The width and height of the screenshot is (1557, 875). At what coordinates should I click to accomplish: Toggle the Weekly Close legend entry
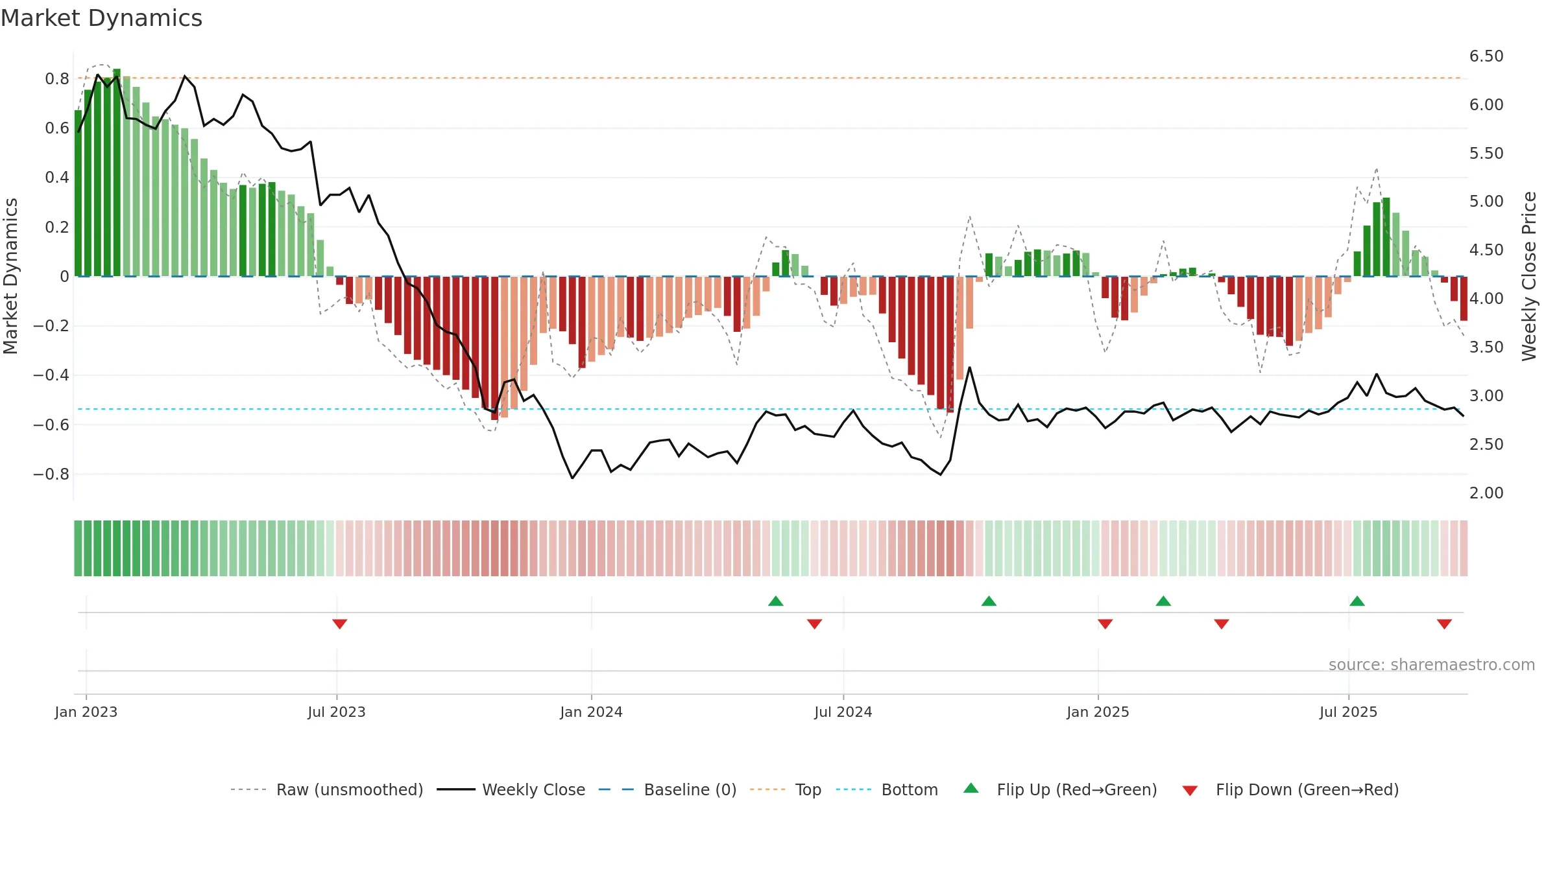point(511,789)
